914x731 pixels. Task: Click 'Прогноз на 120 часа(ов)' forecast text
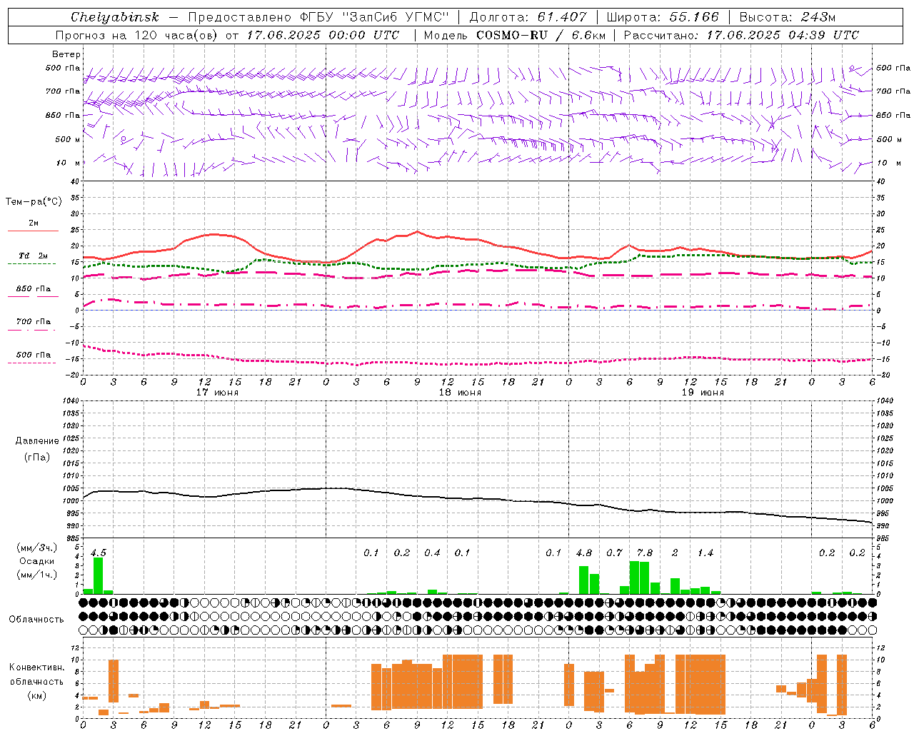click(x=138, y=35)
